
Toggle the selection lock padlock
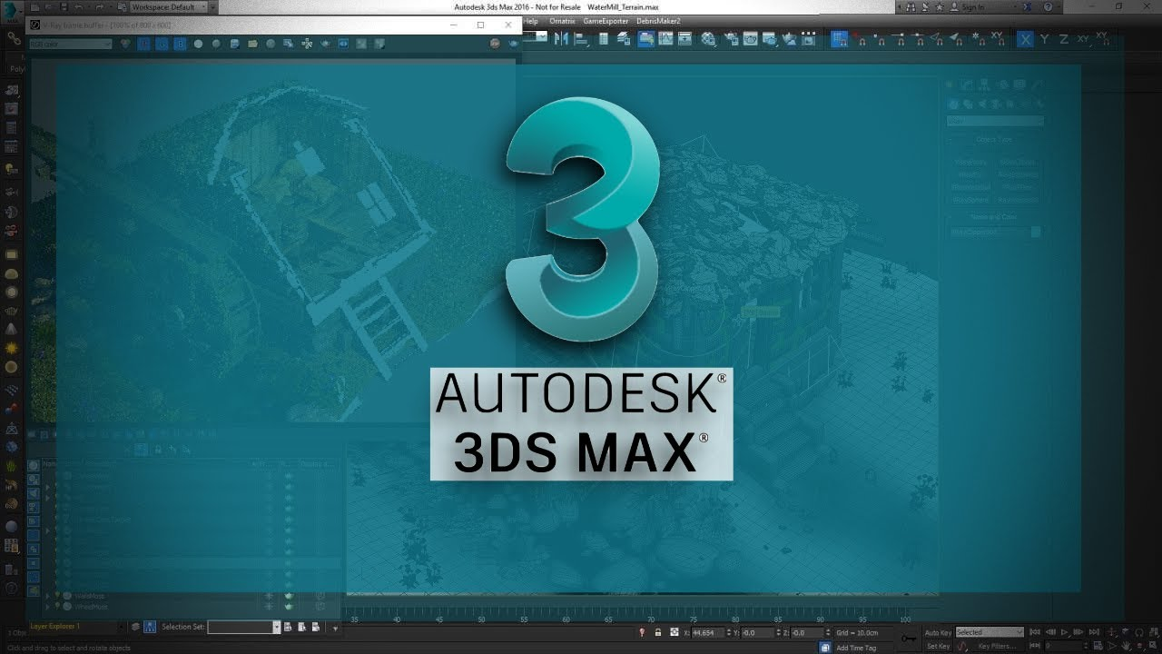point(657,633)
